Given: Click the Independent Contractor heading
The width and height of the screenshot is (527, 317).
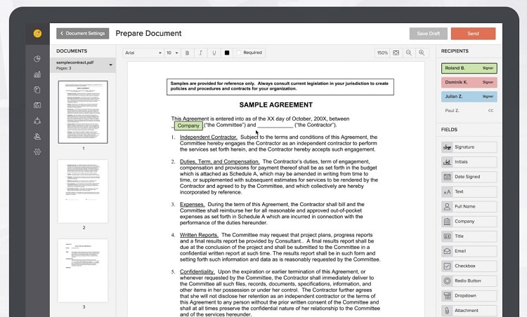Looking at the screenshot, I should coord(209,137).
